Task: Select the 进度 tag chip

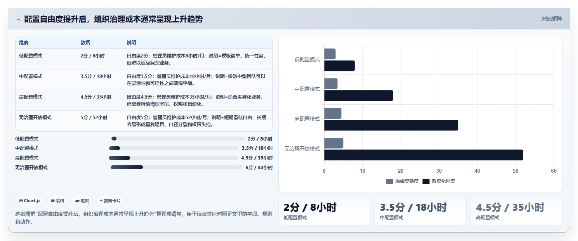Action: (x=82, y=201)
